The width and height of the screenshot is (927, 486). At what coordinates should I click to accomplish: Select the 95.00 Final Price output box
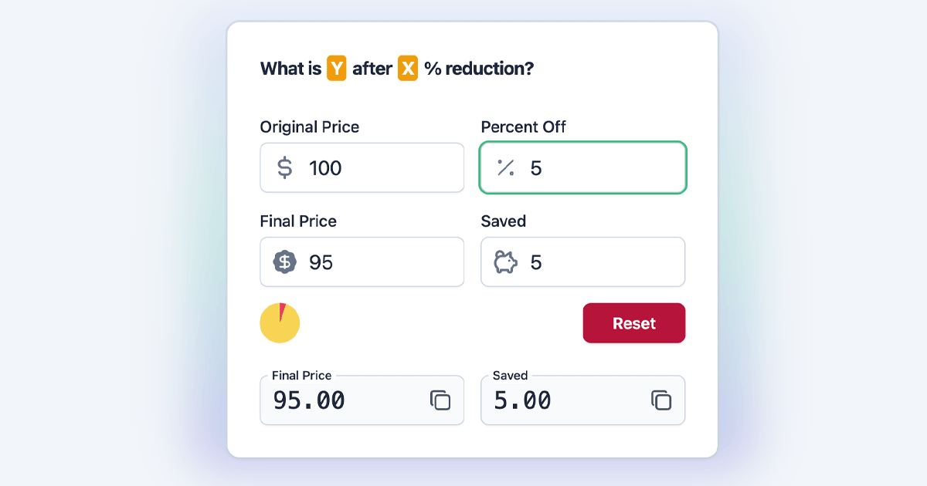(x=362, y=400)
